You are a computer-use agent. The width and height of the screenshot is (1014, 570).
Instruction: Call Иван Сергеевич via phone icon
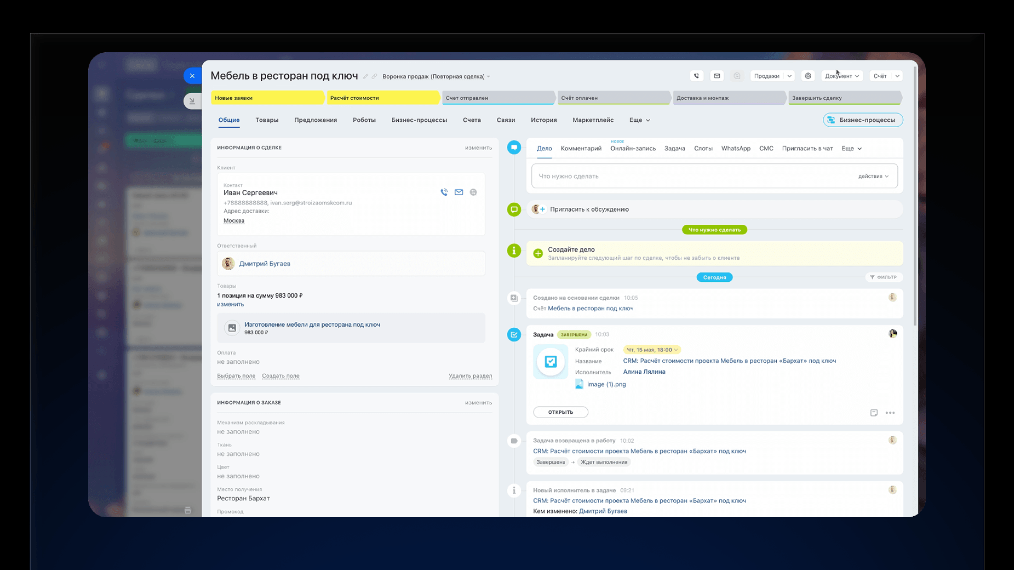tap(444, 192)
